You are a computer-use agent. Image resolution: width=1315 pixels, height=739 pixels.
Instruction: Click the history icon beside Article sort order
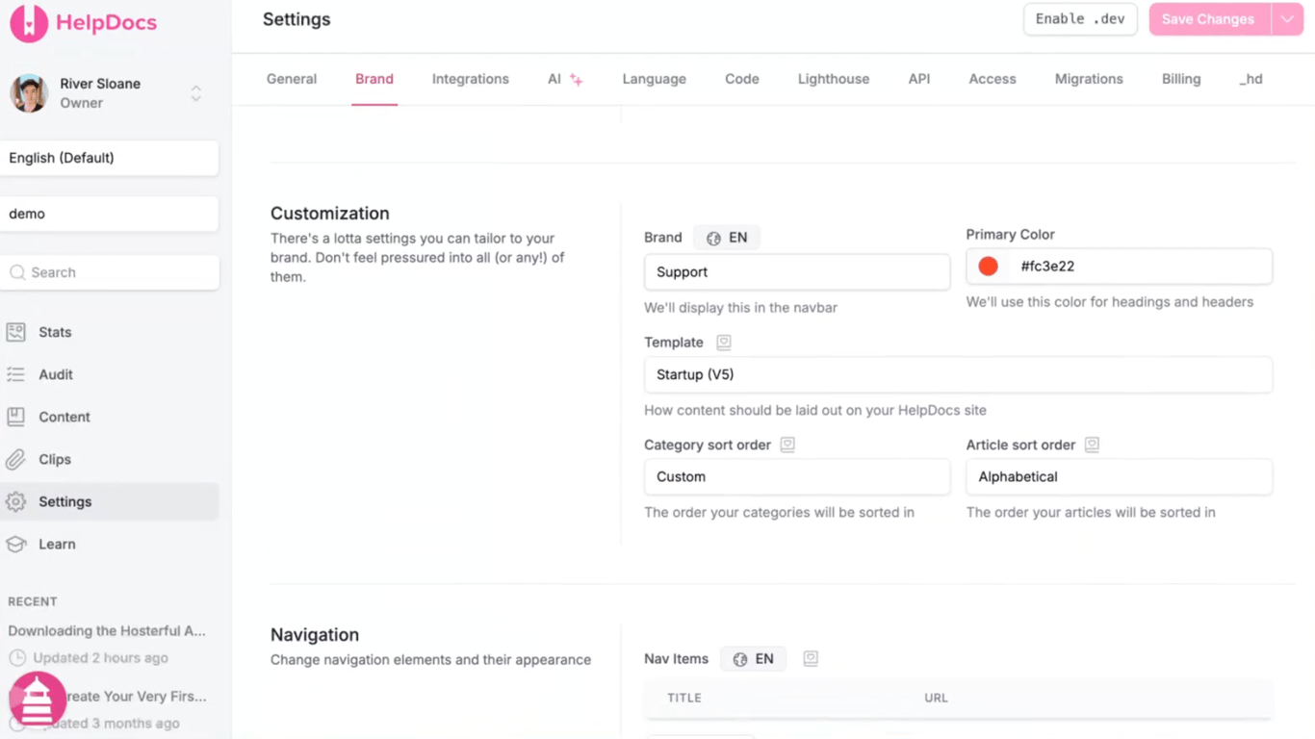(1092, 445)
